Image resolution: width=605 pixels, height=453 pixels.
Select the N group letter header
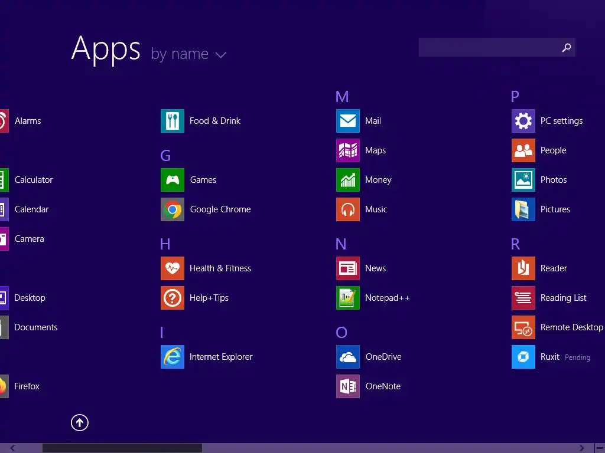pos(341,244)
